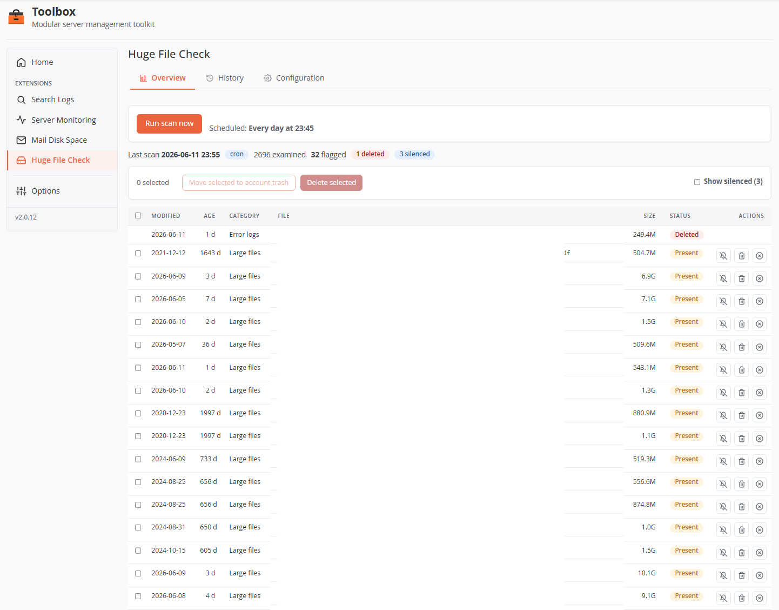Click the 3 silenced badge
This screenshot has height=610, width=779.
[x=414, y=154]
